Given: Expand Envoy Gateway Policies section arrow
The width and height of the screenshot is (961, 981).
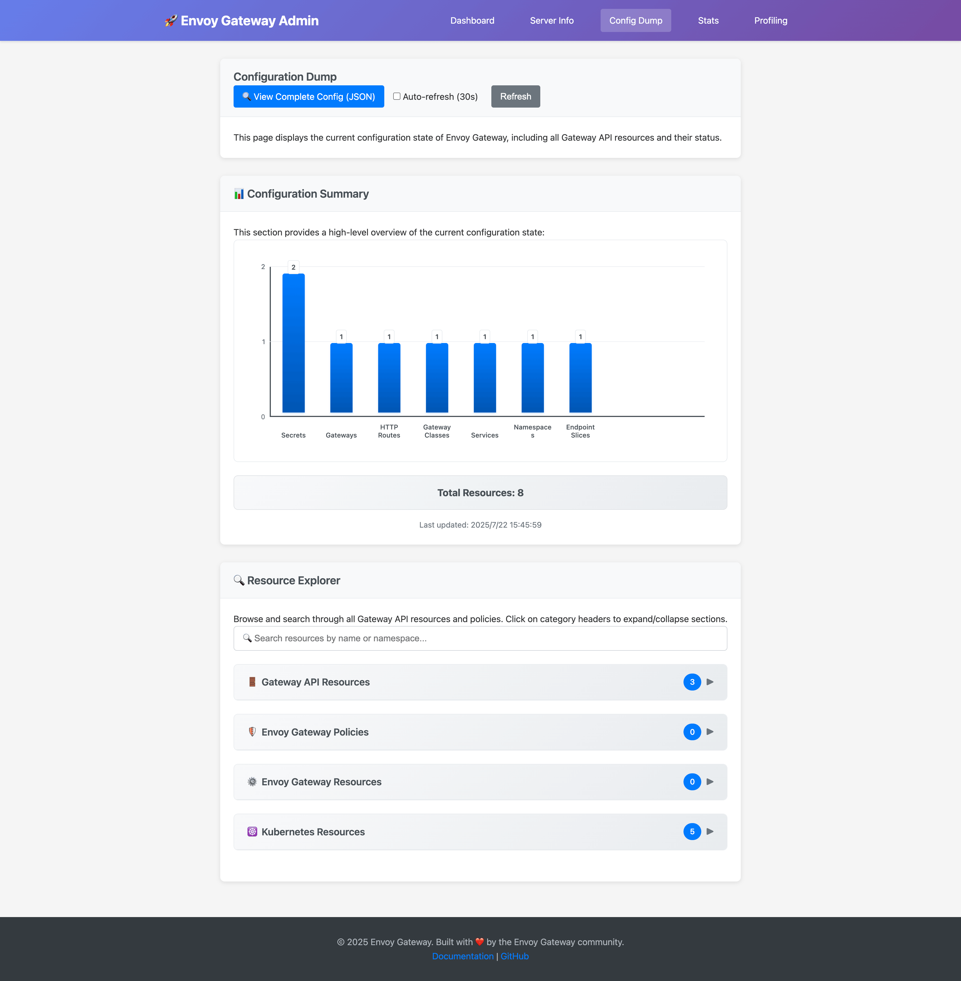Looking at the screenshot, I should point(710,732).
